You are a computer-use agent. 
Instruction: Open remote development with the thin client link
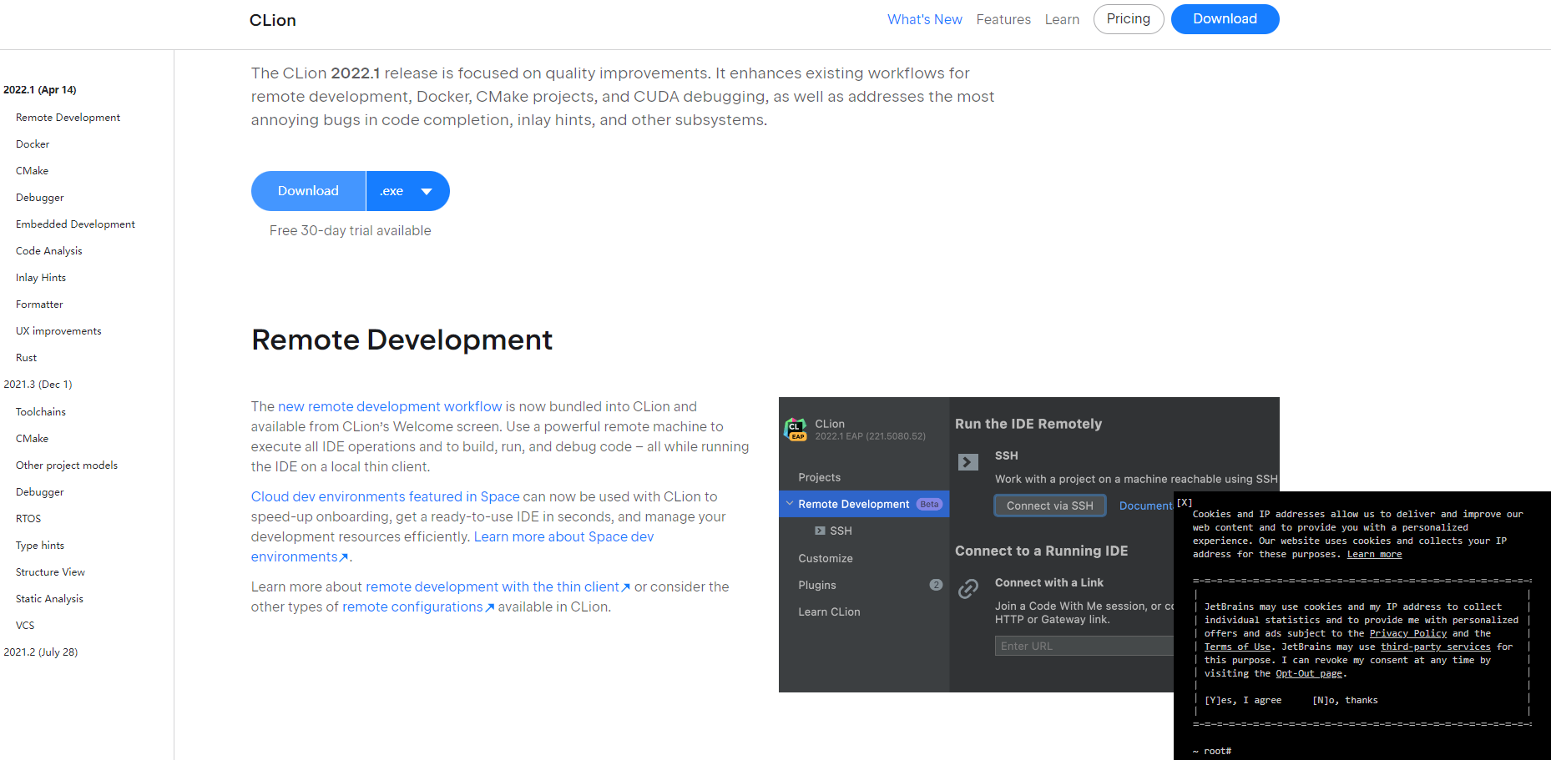pyautogui.click(x=498, y=586)
